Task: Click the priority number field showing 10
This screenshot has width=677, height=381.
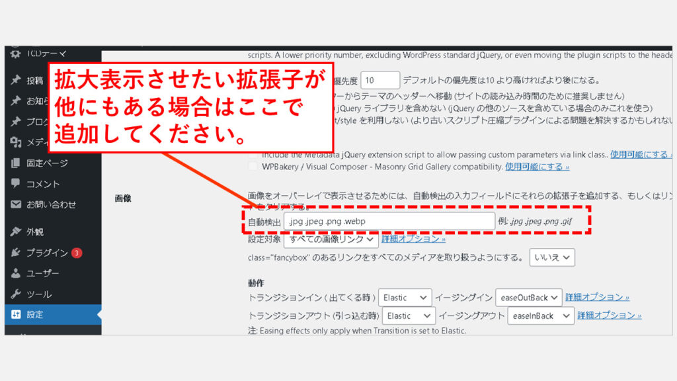Action: (380, 80)
